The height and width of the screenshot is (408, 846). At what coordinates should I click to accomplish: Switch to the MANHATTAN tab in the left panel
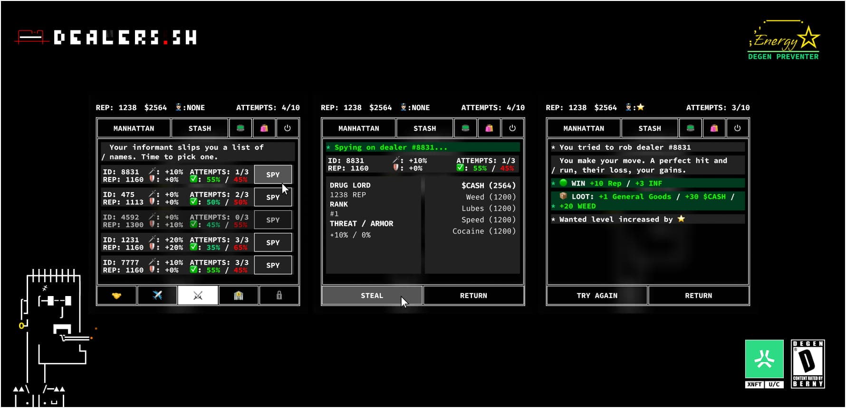pos(134,128)
